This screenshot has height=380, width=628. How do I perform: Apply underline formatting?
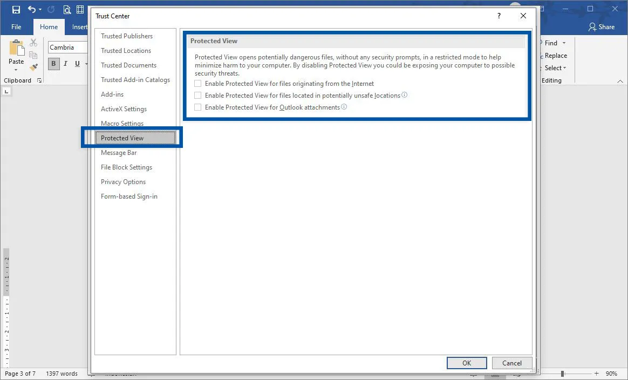[x=77, y=63]
